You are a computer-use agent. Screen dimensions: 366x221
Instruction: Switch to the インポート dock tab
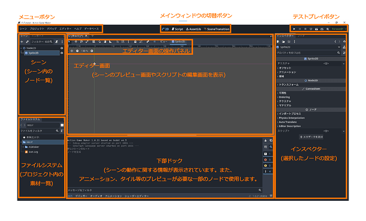click(37, 36)
